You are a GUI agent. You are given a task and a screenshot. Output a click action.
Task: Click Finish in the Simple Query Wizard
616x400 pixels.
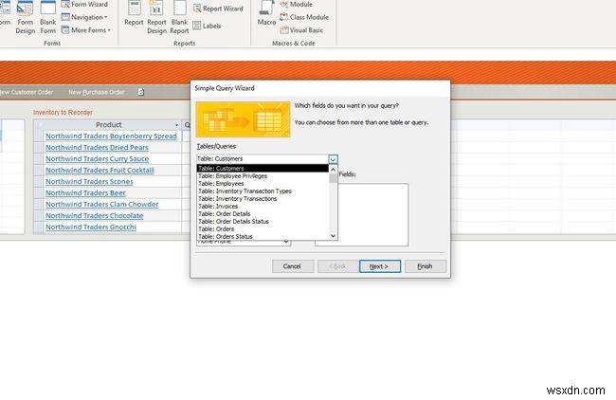coord(426,266)
